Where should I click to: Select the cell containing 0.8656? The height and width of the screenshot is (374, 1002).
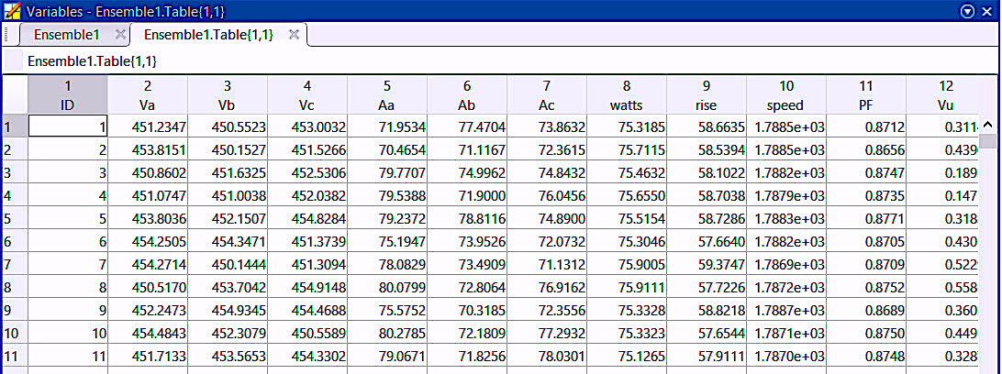click(866, 150)
